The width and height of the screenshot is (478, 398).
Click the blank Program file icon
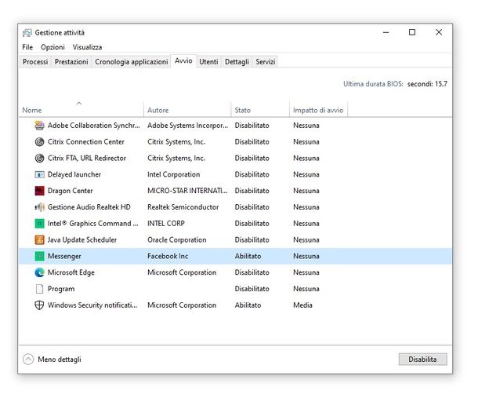coord(39,289)
